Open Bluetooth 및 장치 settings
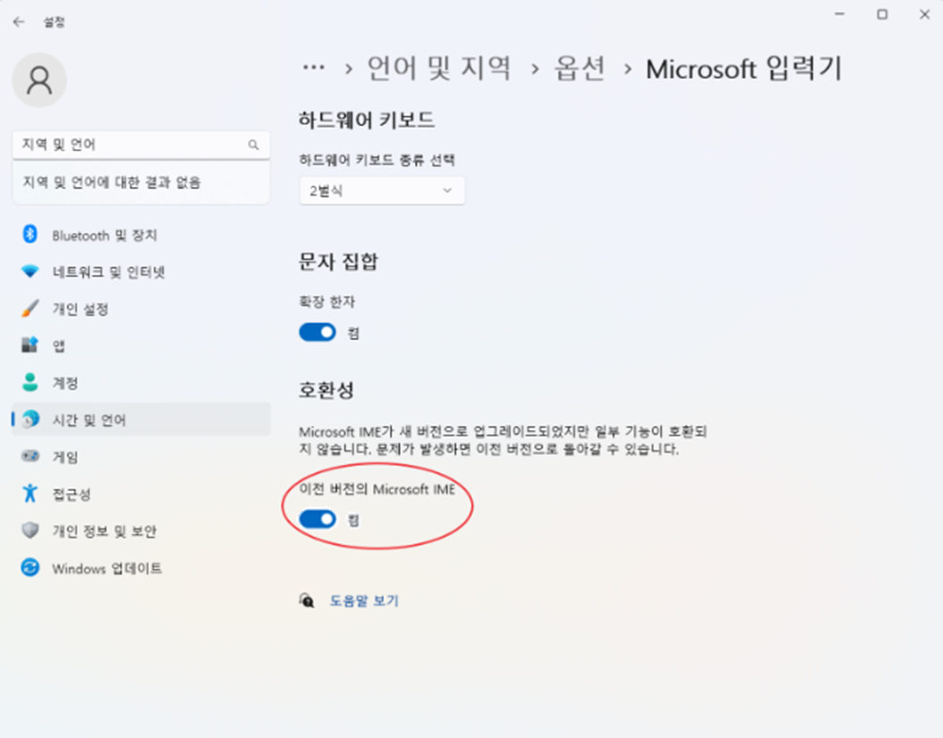The image size is (943, 738). [141, 234]
